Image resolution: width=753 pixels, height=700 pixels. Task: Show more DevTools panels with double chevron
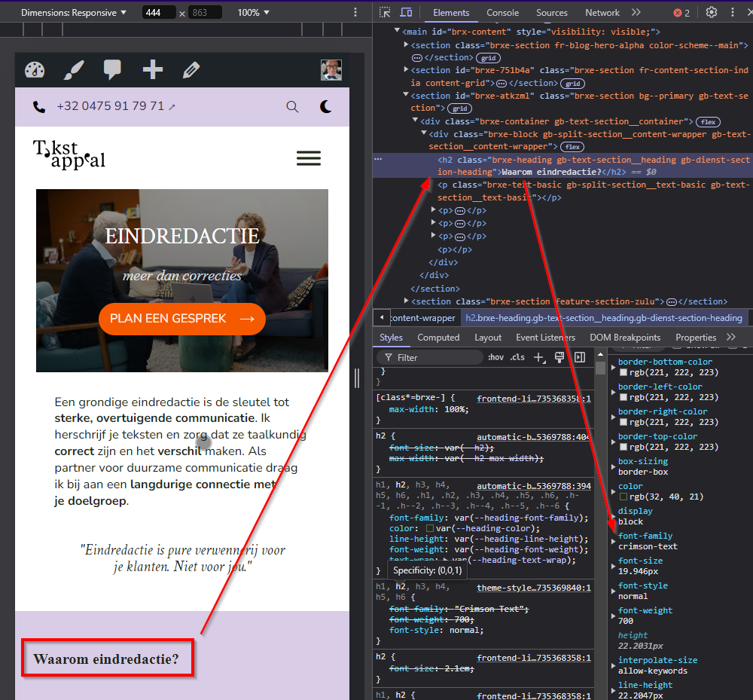pyautogui.click(x=636, y=13)
